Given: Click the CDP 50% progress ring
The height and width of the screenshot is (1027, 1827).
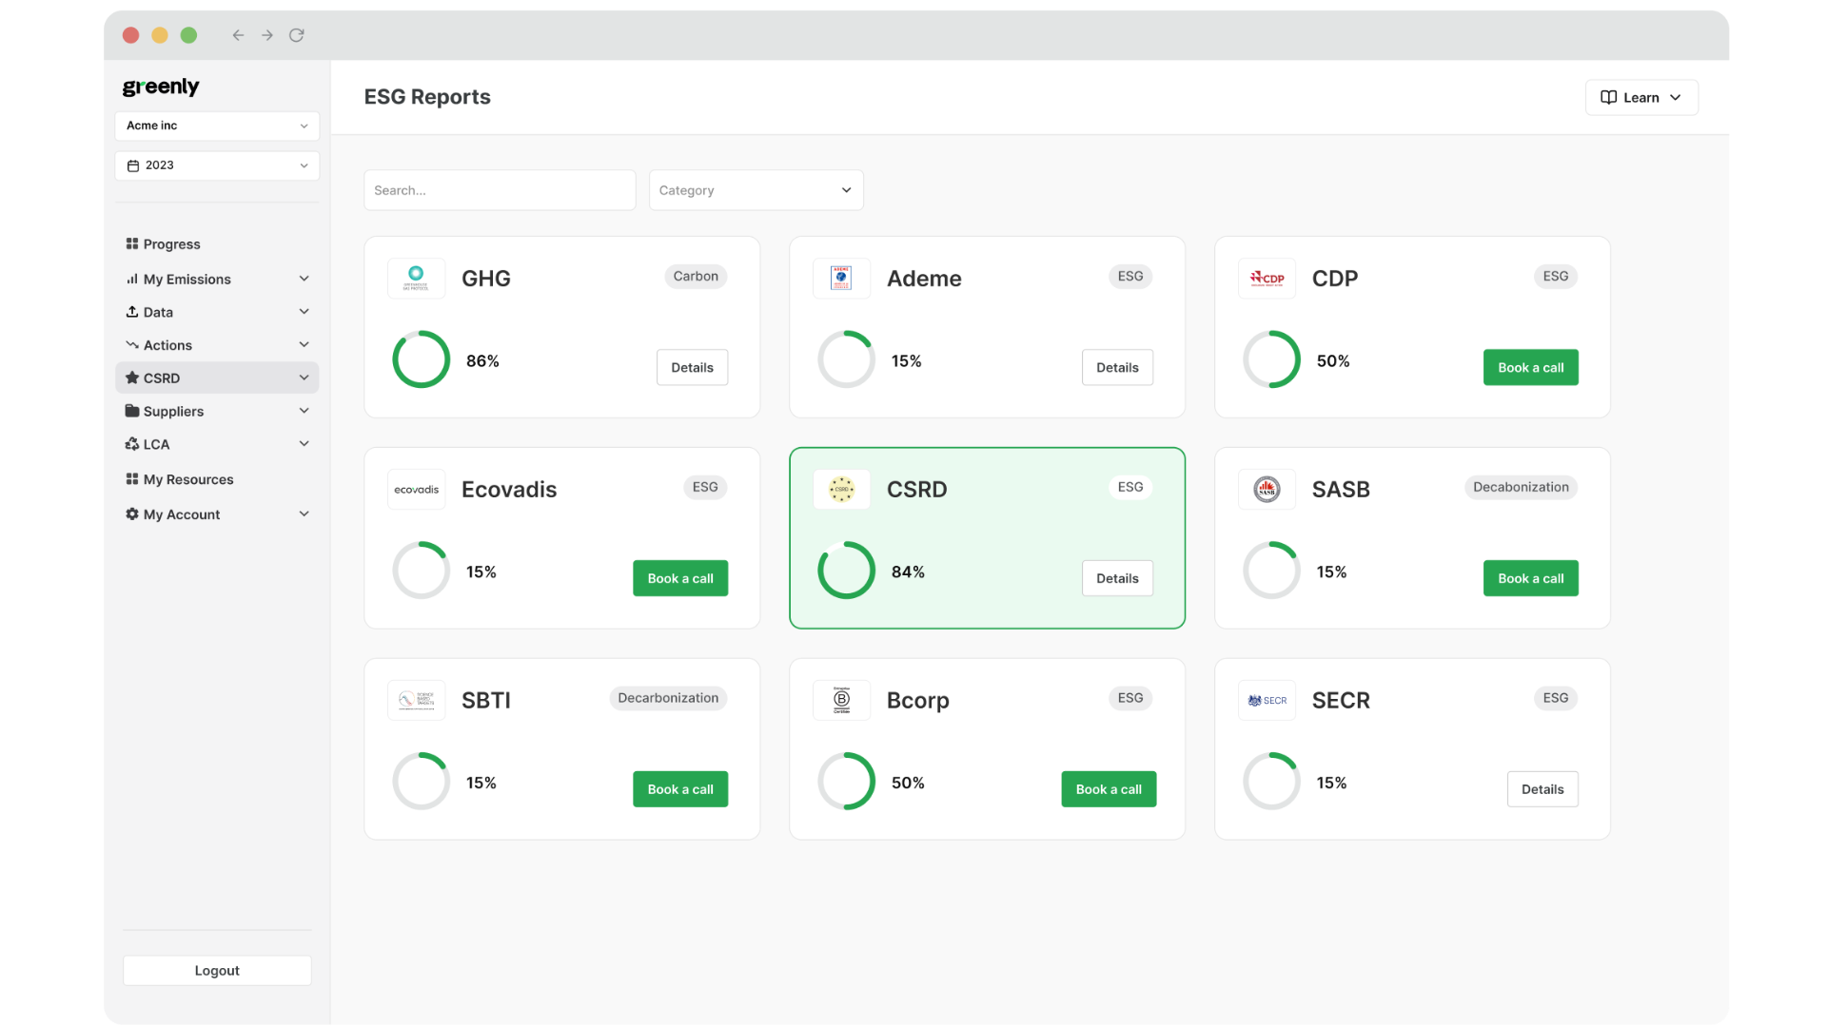Looking at the screenshot, I should pyautogui.click(x=1271, y=359).
